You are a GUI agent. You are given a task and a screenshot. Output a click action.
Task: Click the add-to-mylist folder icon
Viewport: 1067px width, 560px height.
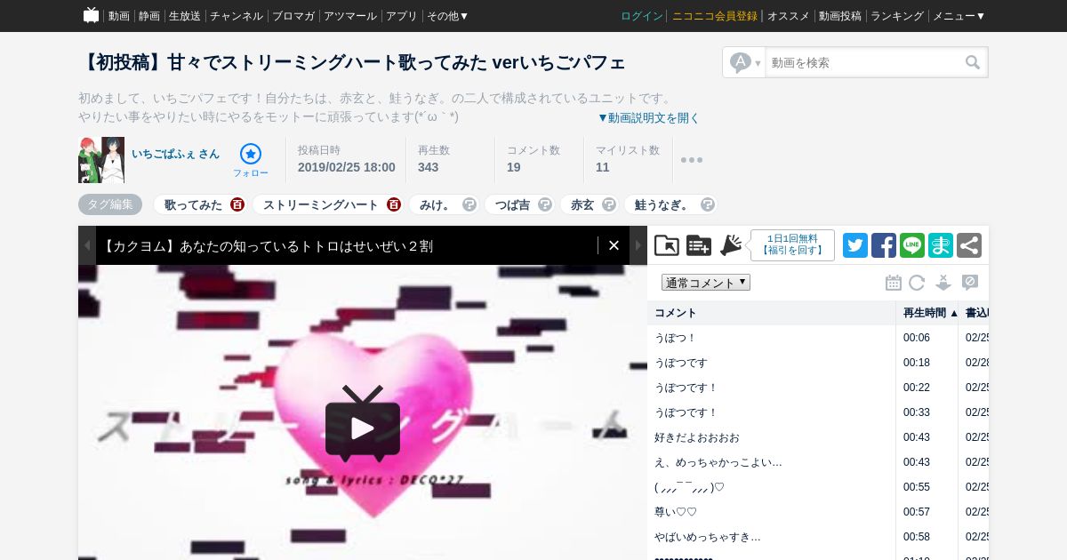[667, 245]
